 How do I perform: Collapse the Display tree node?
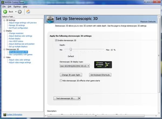click(4, 31)
